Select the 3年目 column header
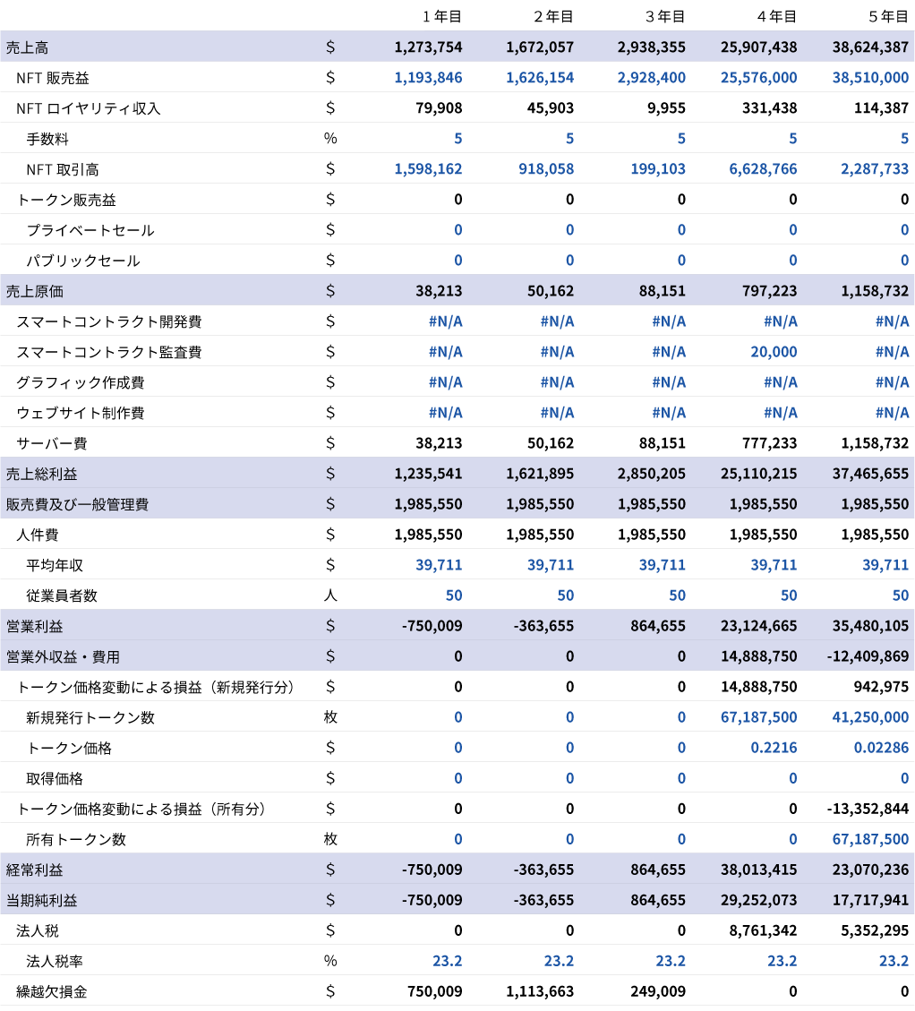Screen dimensions: 915x1011 coord(665,16)
